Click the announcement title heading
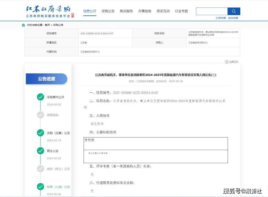 click(x=155, y=75)
